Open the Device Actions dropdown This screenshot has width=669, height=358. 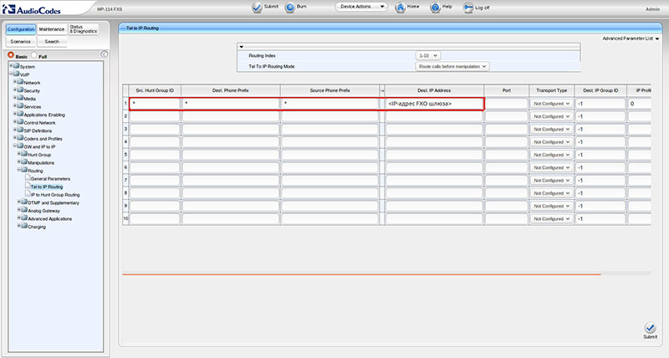[x=361, y=7]
